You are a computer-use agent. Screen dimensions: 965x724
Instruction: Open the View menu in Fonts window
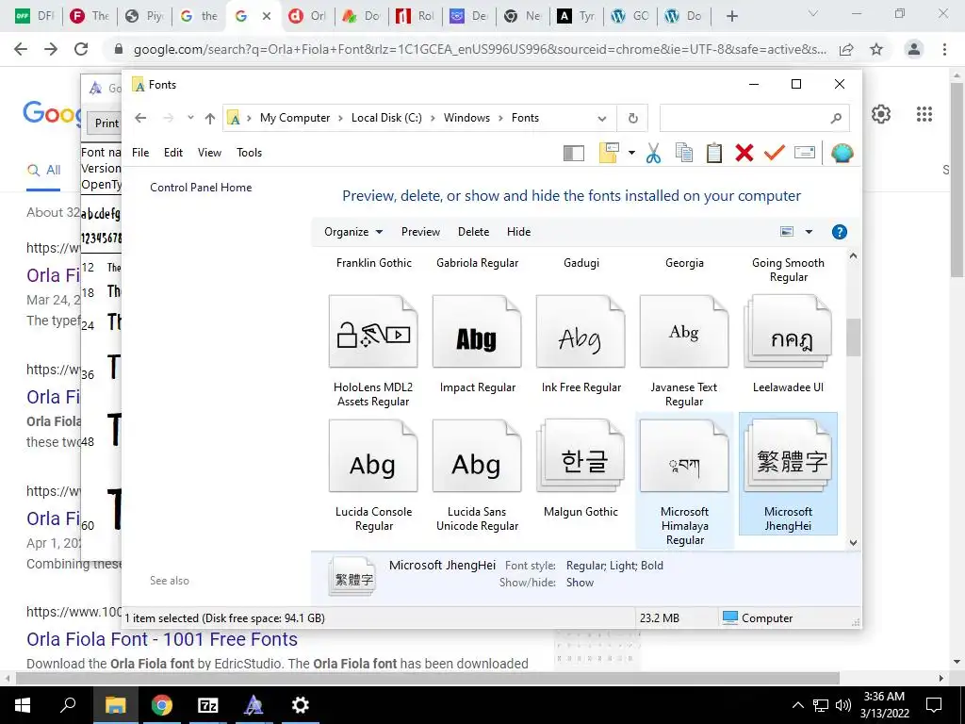pos(209,152)
